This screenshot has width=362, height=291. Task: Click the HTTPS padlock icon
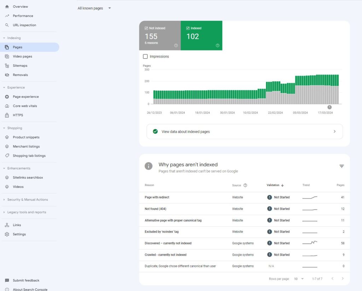click(7, 115)
